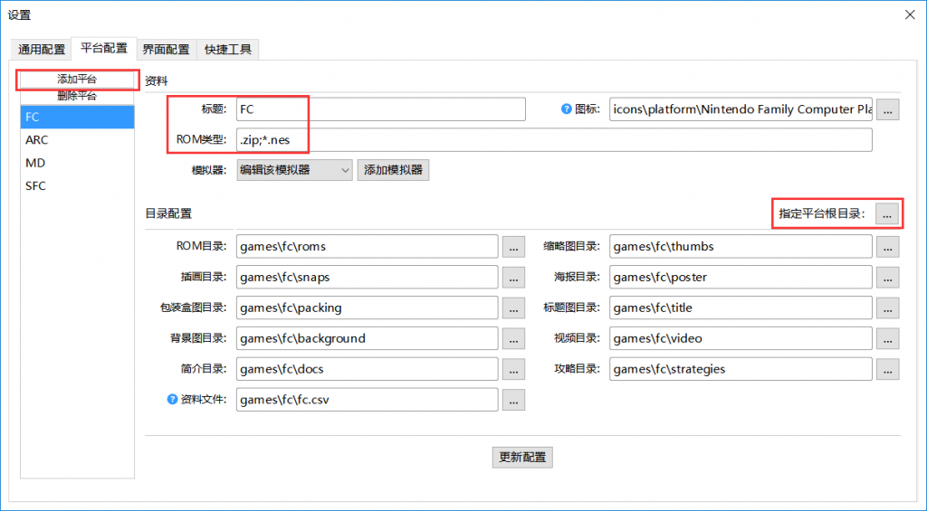
Task: Open the 界面配置 tab
Action: tap(167, 49)
